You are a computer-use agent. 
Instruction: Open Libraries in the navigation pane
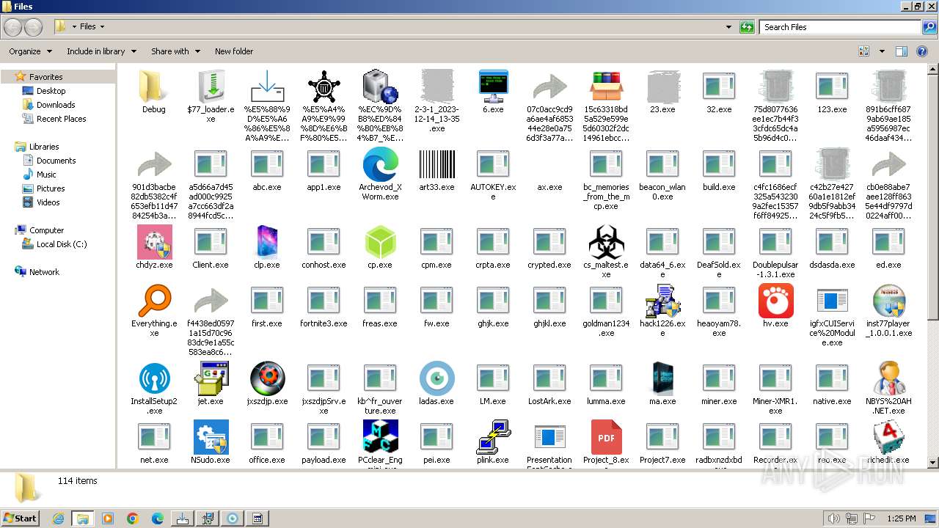coord(44,147)
